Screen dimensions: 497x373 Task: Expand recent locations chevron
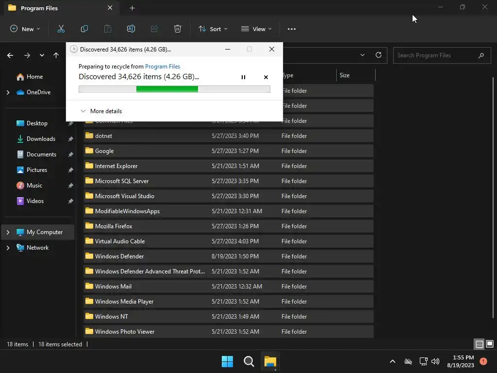[x=42, y=55]
